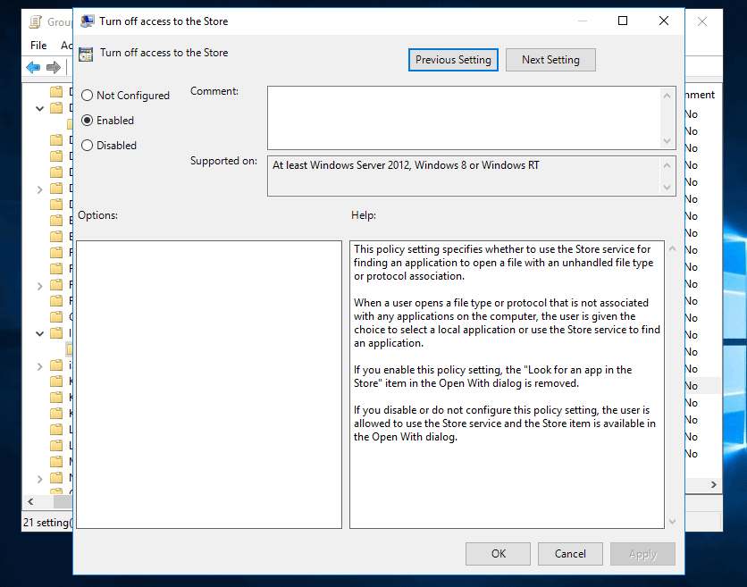Click the Options pane area
The width and height of the screenshot is (747, 587).
click(x=209, y=384)
